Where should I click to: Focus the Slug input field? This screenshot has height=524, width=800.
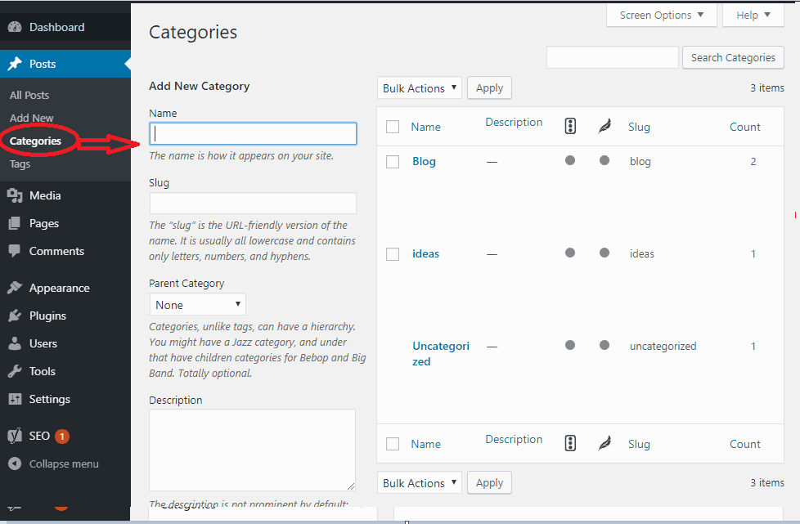pyautogui.click(x=253, y=204)
